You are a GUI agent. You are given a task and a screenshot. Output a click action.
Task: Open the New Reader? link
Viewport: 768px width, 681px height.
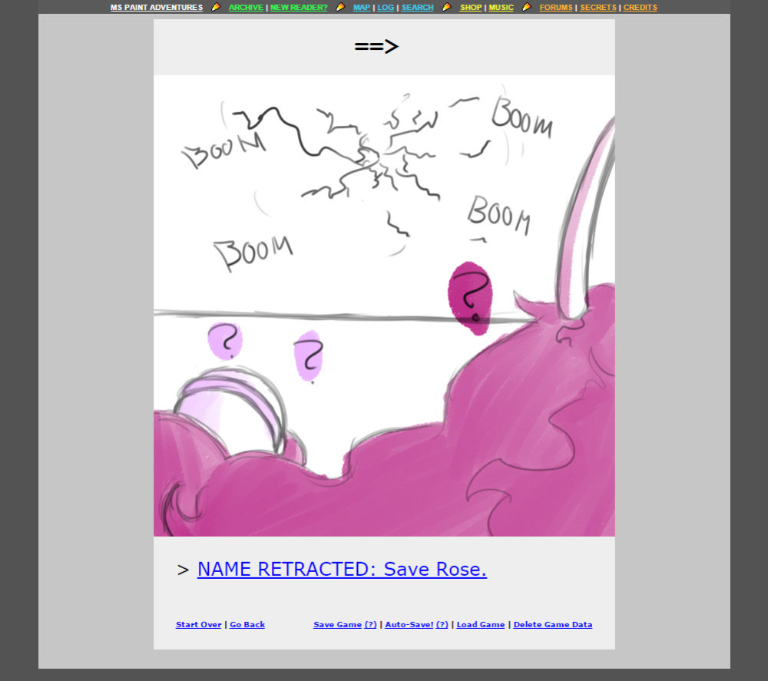(299, 8)
